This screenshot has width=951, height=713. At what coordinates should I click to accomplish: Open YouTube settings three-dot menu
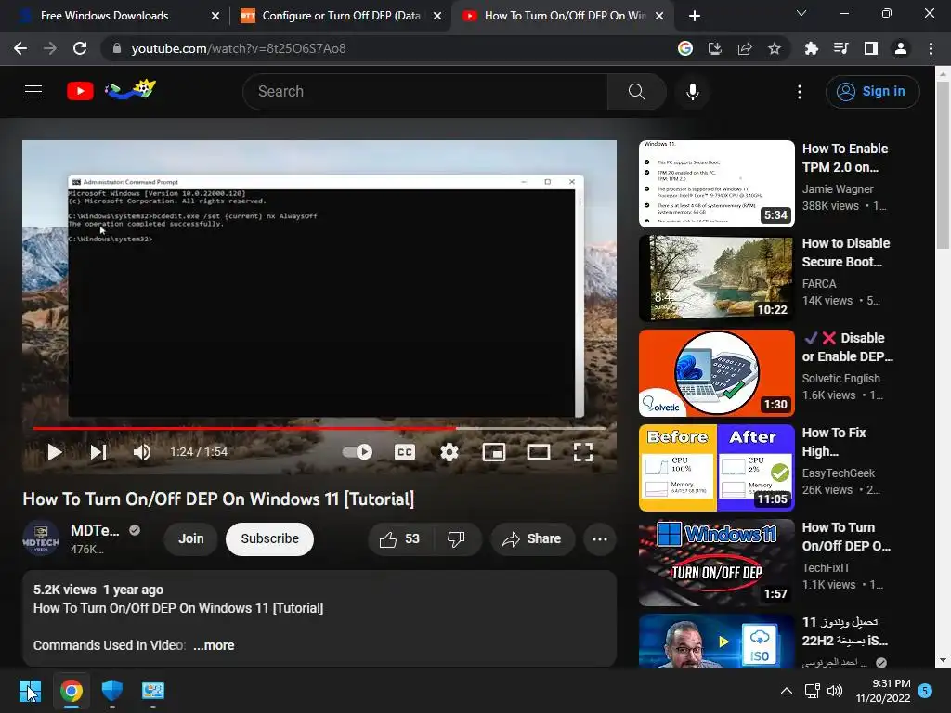click(800, 92)
